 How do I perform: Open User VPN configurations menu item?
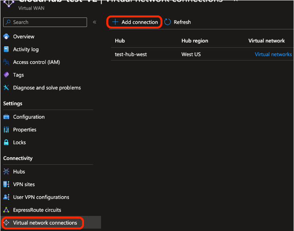click(41, 197)
